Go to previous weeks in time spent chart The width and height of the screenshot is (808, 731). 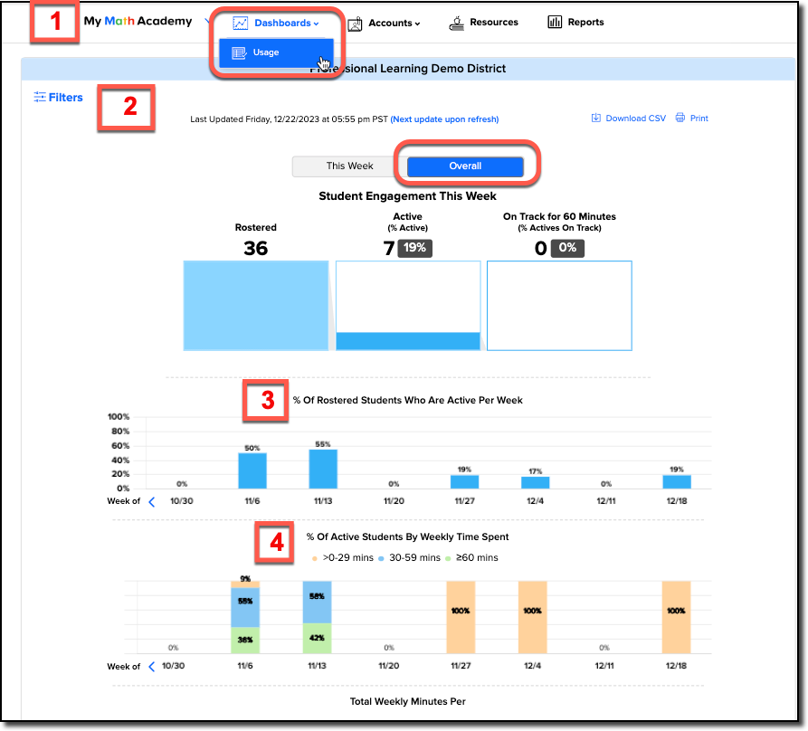151,667
